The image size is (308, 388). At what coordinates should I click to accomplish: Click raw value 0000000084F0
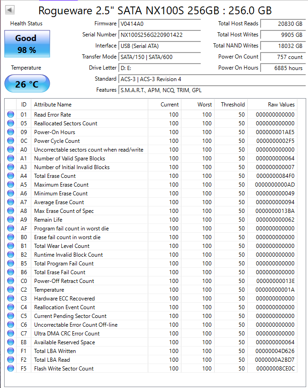click(x=275, y=176)
